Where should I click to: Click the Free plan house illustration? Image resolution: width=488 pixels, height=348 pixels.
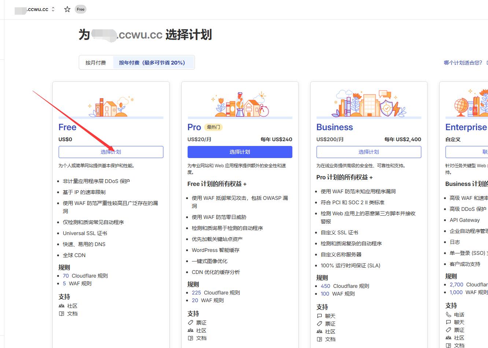[111, 107]
